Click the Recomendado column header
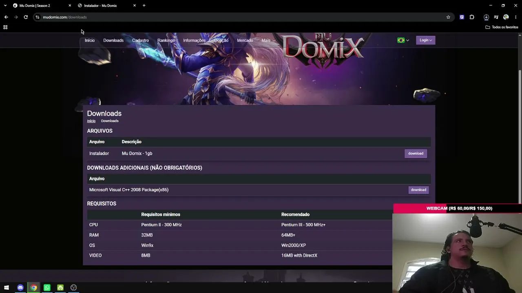The image size is (522, 293). [295, 214]
